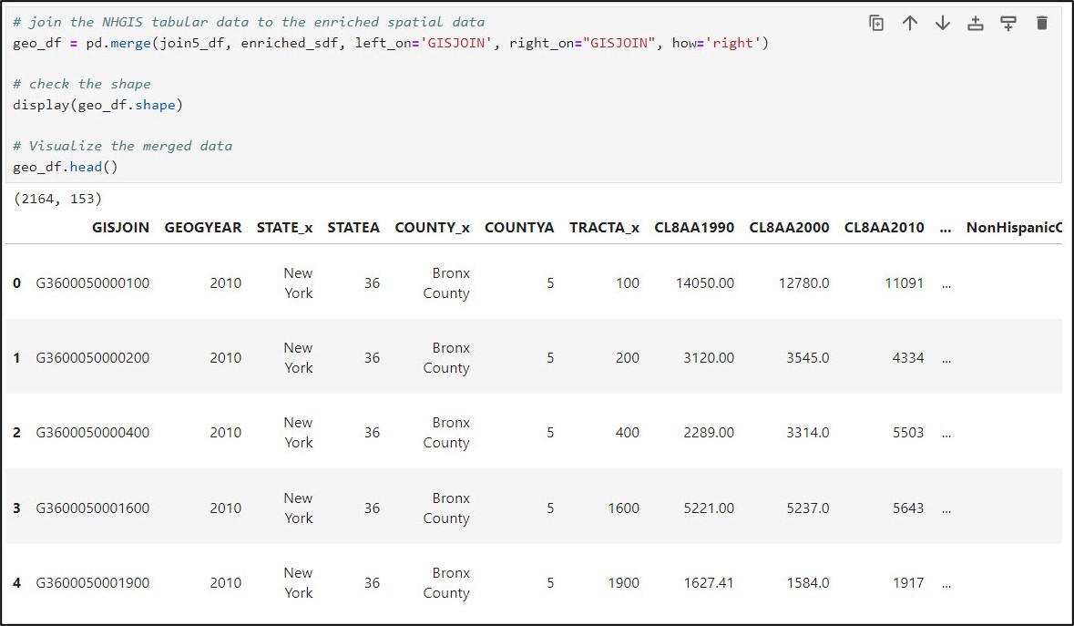Delete this cell with trash icon
Image resolution: width=1074 pixels, height=626 pixels.
tap(1042, 24)
